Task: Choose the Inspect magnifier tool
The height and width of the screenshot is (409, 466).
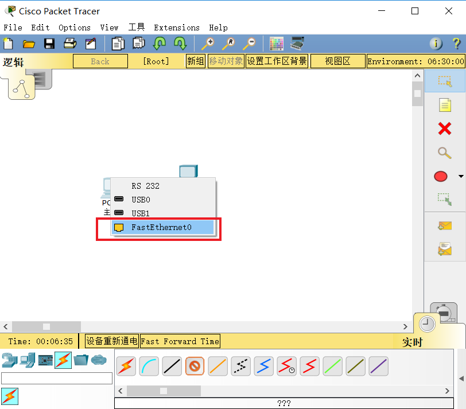Action: pyautogui.click(x=445, y=153)
